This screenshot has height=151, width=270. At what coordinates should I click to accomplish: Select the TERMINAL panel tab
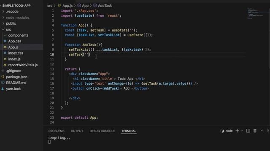coord(129,131)
